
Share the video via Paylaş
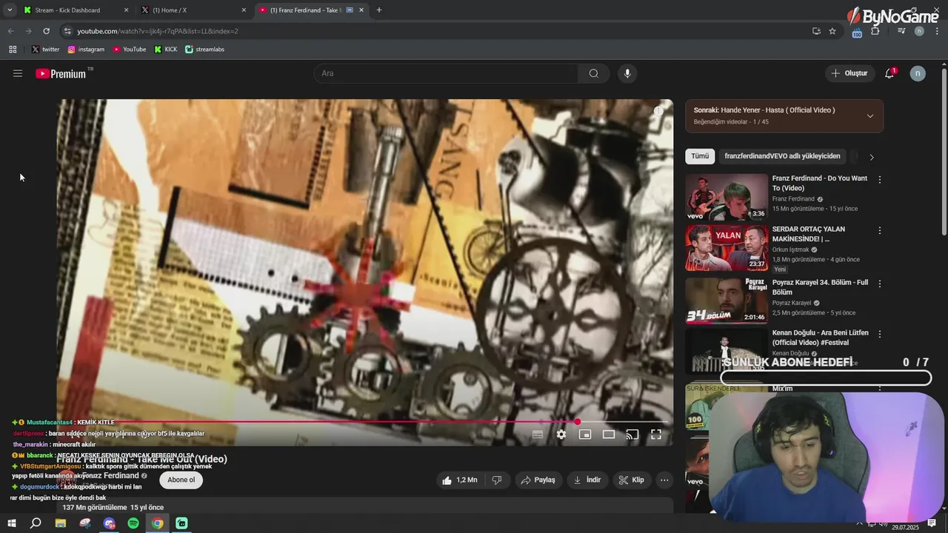pyautogui.click(x=538, y=480)
